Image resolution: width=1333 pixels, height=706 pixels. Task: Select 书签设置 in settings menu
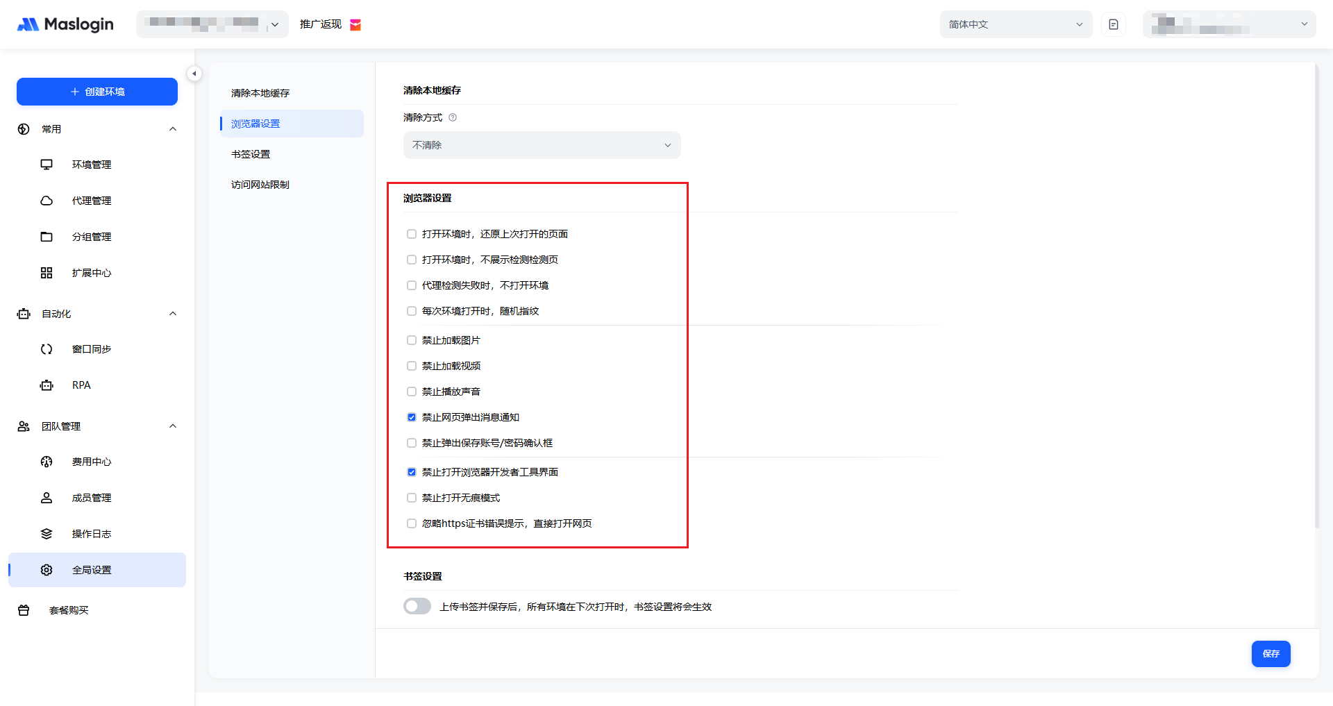251,154
